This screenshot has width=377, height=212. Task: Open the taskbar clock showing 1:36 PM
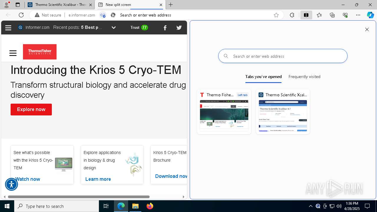pyautogui.click(x=352, y=206)
